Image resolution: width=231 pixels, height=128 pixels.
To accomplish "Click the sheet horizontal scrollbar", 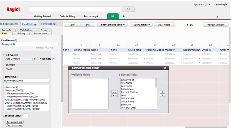I will coord(206,127).
